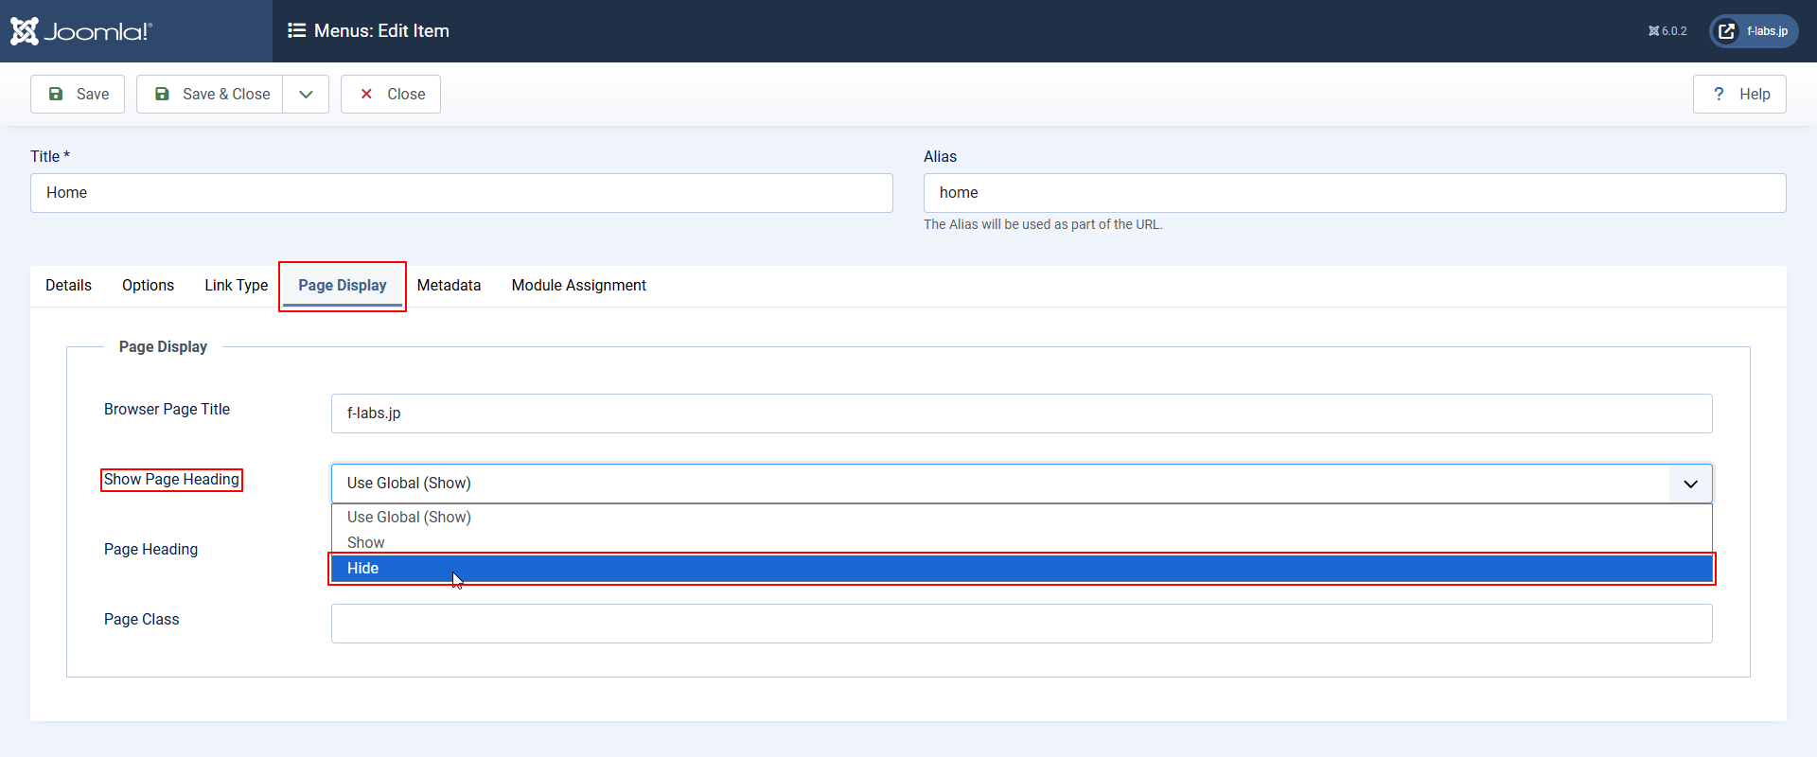
Task: Click the Menus list icon beside the title
Action: (296, 31)
